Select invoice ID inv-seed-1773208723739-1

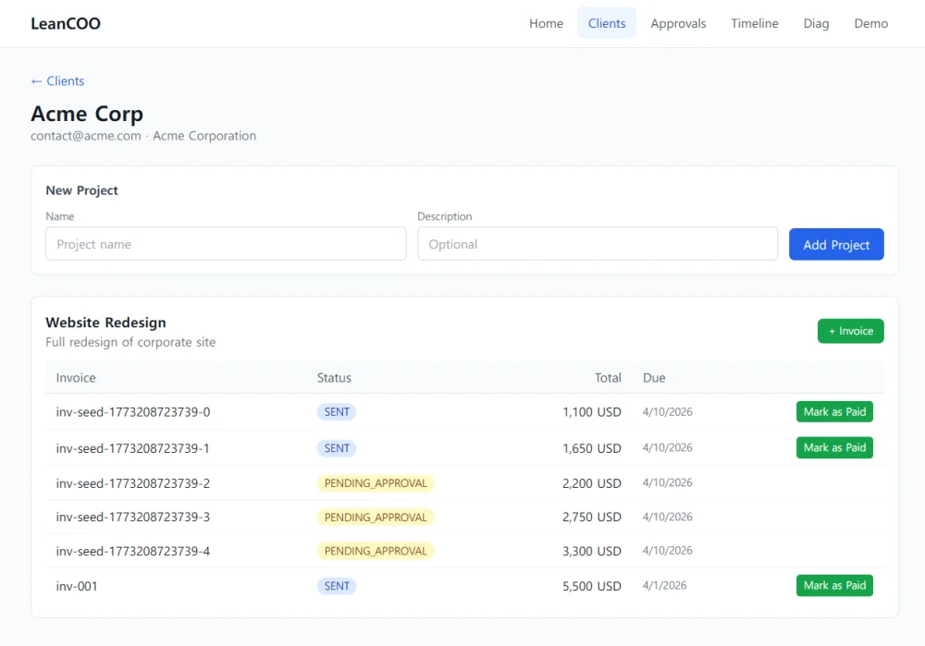tap(132, 448)
